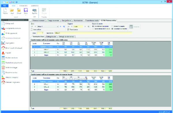This screenshot has height=113, width=173.
Task: Select Bagno row in lower table
Action: [x=72, y=90]
